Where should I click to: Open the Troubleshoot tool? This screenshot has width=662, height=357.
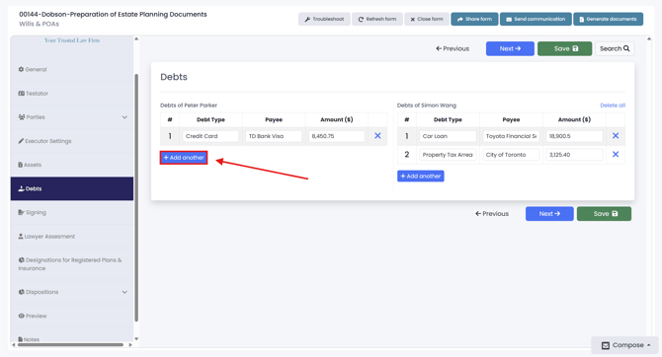point(324,19)
